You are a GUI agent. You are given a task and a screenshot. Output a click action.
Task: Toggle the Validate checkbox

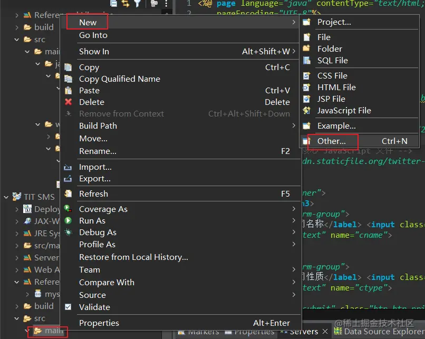(68, 307)
